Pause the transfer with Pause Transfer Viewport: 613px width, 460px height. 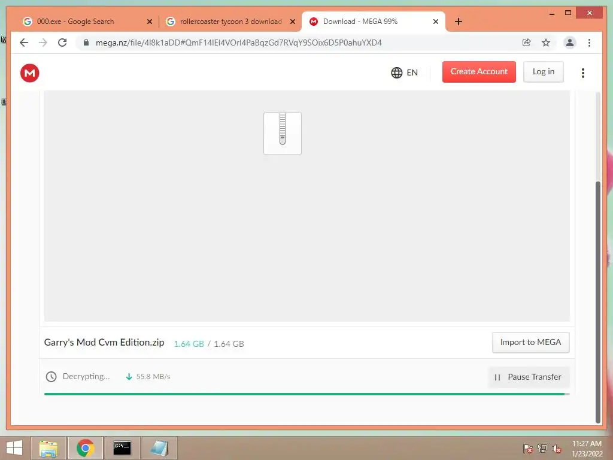[x=529, y=377]
